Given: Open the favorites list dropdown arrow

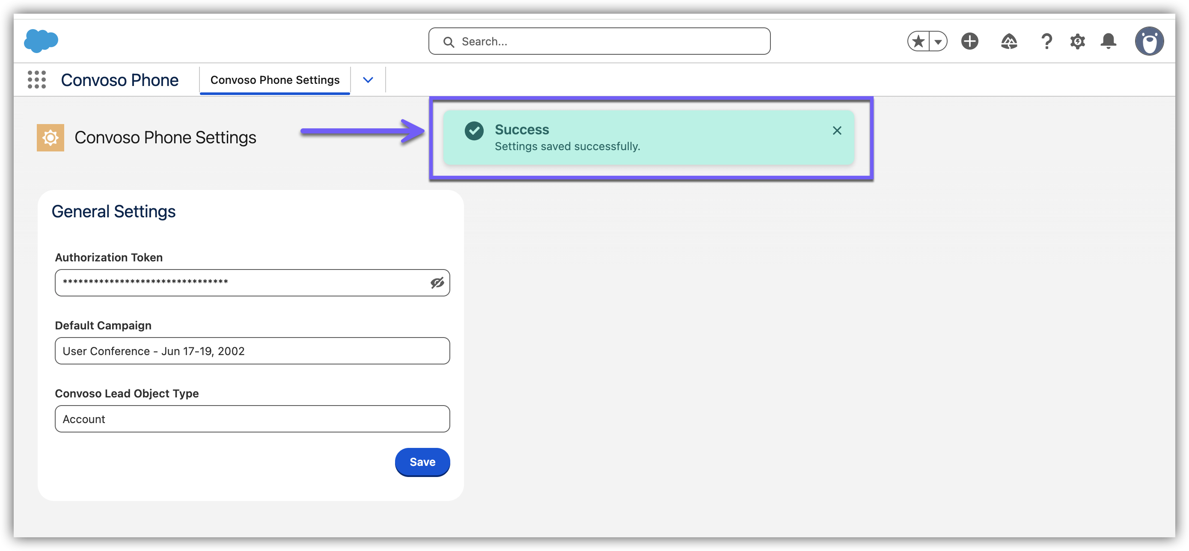Looking at the screenshot, I should 938,41.
